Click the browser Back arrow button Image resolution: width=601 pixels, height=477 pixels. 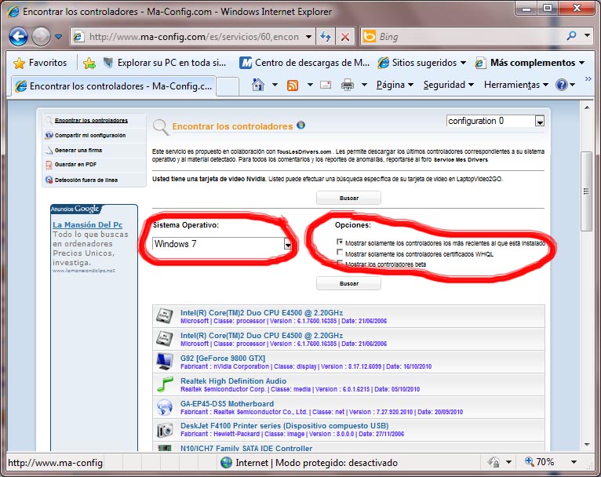point(18,37)
